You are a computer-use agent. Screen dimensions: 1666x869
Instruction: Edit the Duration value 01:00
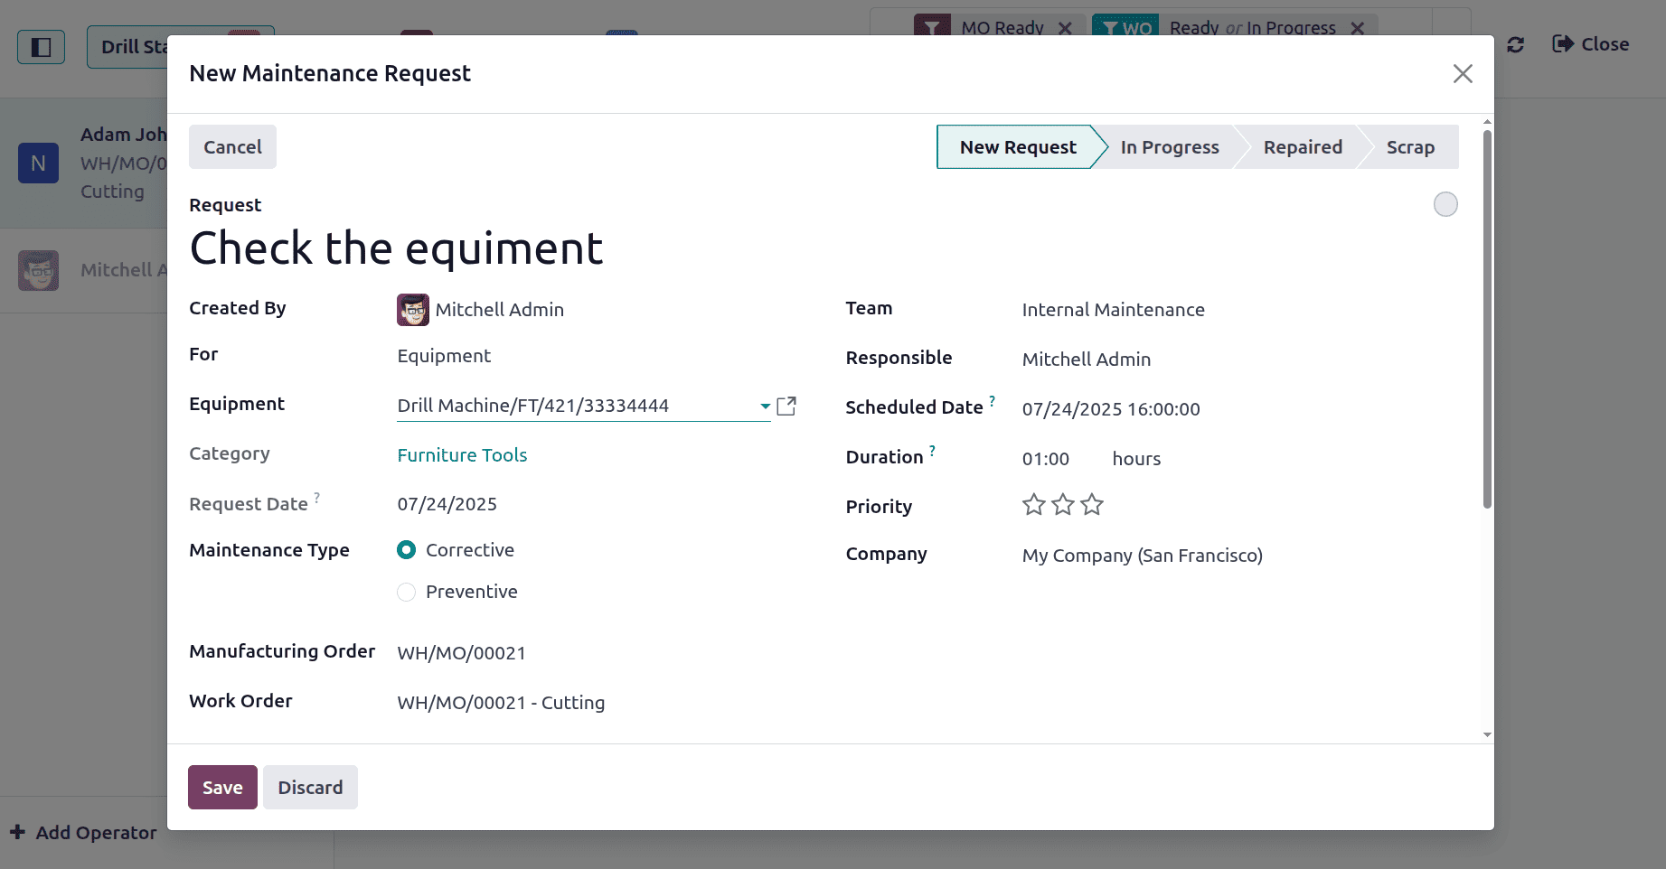[1046, 459]
